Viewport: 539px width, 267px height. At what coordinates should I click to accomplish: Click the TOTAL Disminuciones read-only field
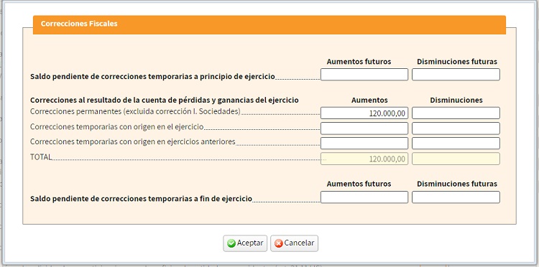point(456,159)
